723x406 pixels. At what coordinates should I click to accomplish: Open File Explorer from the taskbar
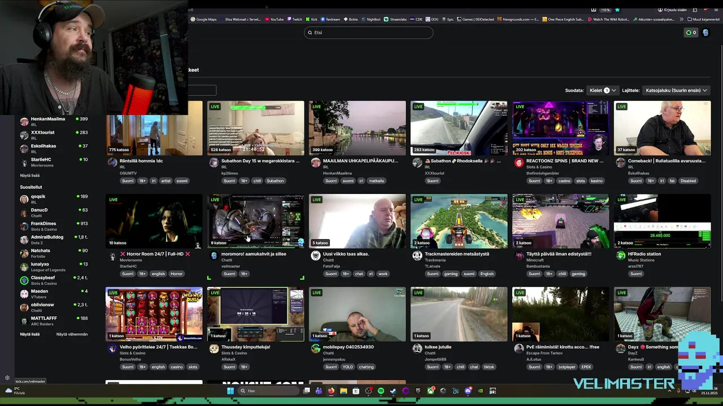pyautogui.click(x=343, y=391)
